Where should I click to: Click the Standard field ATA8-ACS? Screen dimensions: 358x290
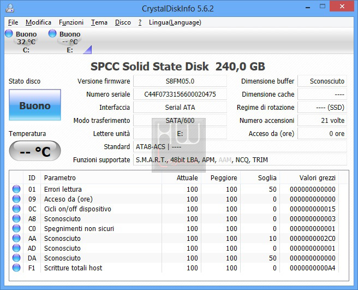click(x=240, y=146)
